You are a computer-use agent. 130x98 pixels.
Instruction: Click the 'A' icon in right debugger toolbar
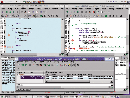tap(113, 16)
